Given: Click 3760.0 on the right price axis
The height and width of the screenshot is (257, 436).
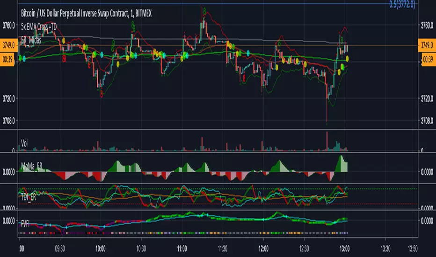Looking at the screenshot, I should pos(427,26).
